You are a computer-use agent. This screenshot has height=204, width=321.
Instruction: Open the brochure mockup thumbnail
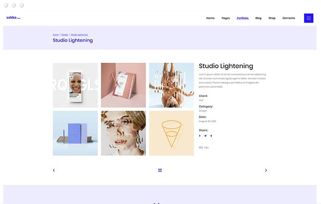[x=75, y=85]
